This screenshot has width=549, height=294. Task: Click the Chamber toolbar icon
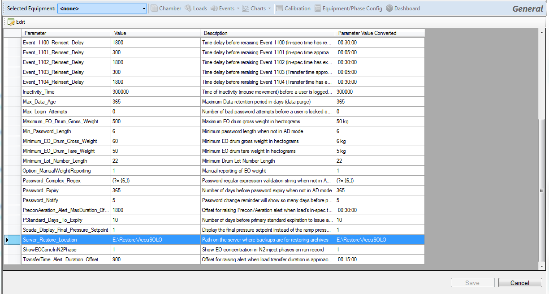pos(154,9)
